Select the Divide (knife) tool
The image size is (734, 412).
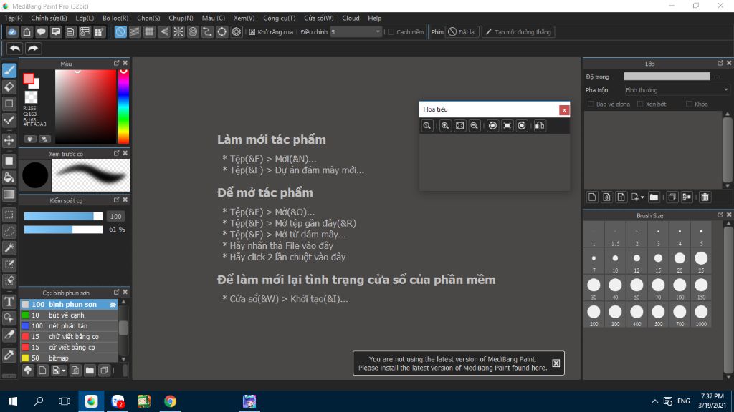pos(9,335)
